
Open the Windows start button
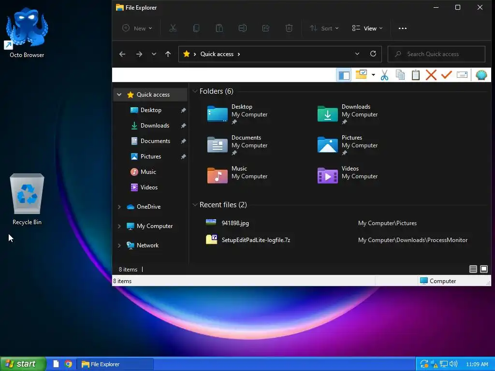[x=23, y=364]
